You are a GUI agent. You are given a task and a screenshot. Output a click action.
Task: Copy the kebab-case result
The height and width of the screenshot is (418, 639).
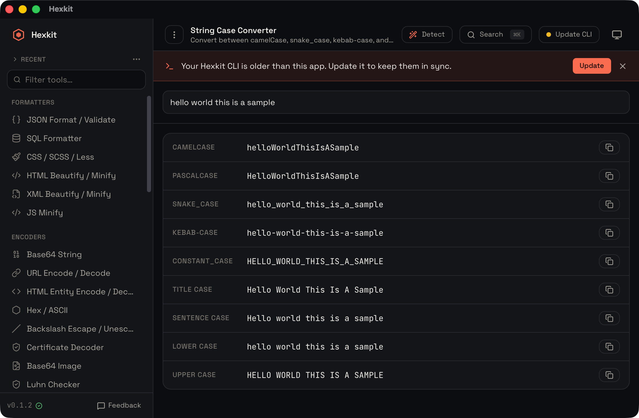coord(609,233)
